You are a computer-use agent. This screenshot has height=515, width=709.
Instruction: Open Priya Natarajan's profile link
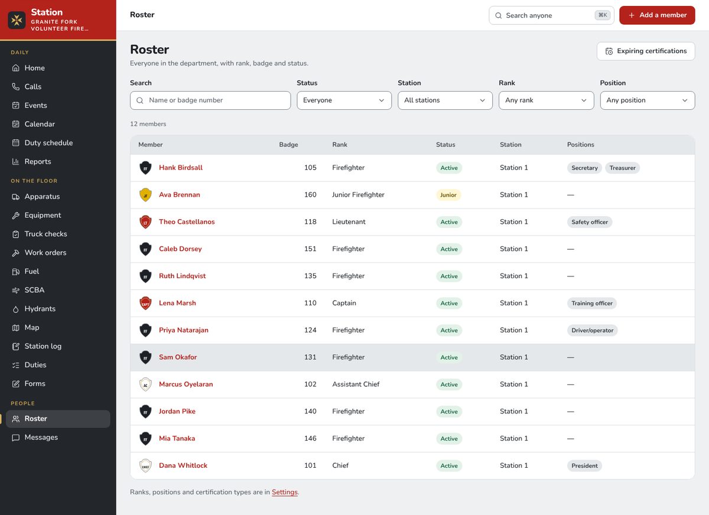click(x=184, y=330)
